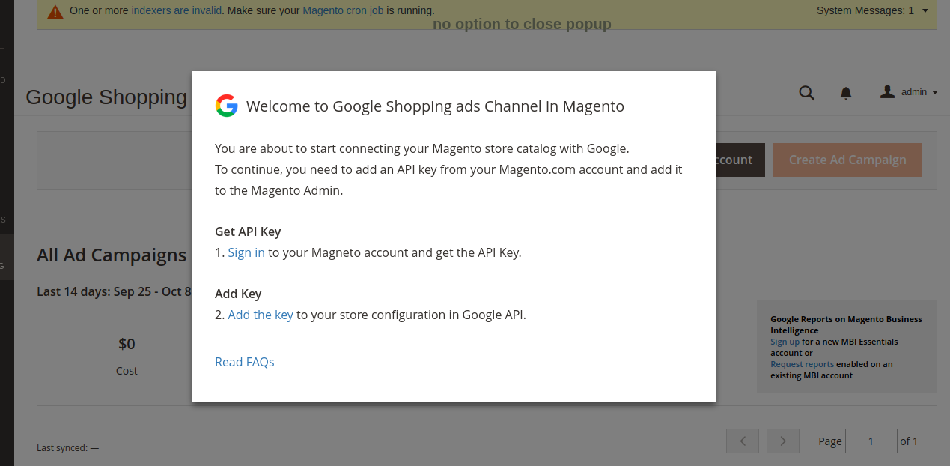Open the 'Add the key' link
The height and width of the screenshot is (466, 950).
(261, 315)
